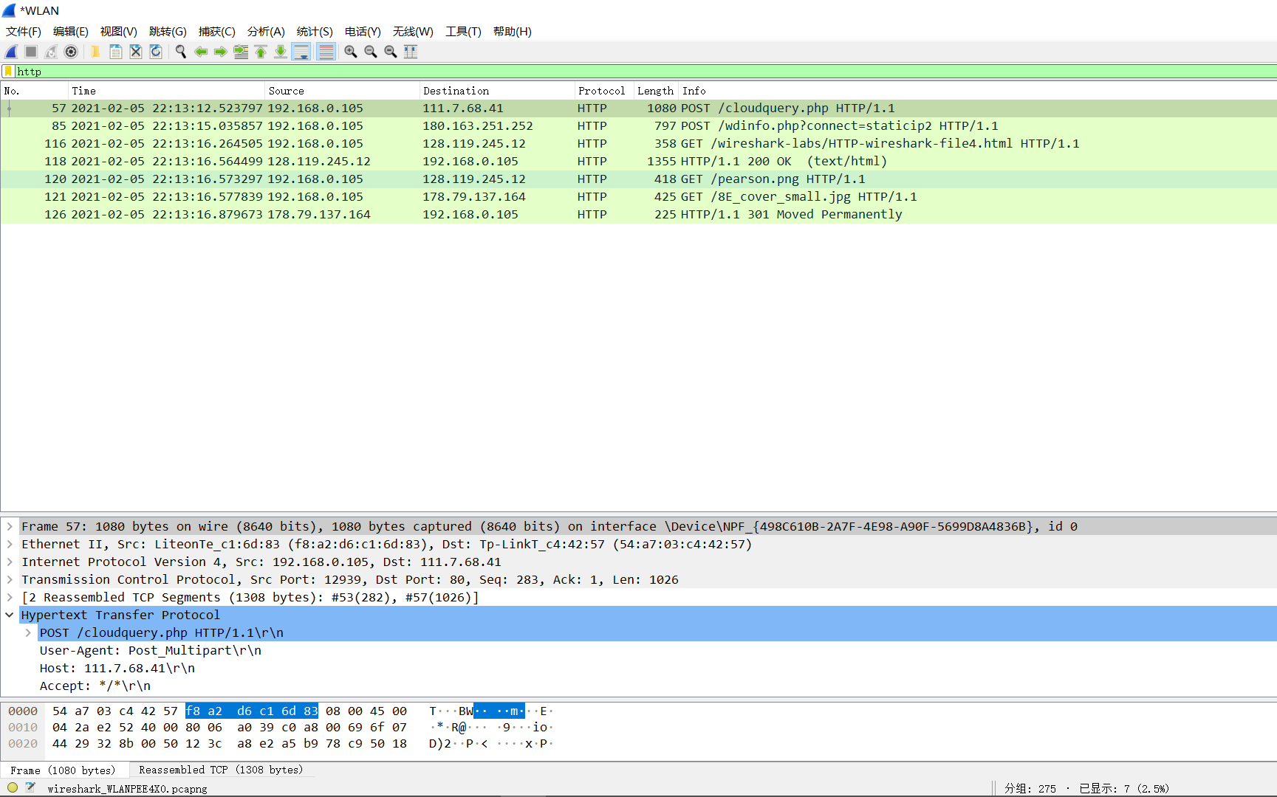Sort by the Destination column header
The height and width of the screenshot is (797, 1277).
(498, 91)
